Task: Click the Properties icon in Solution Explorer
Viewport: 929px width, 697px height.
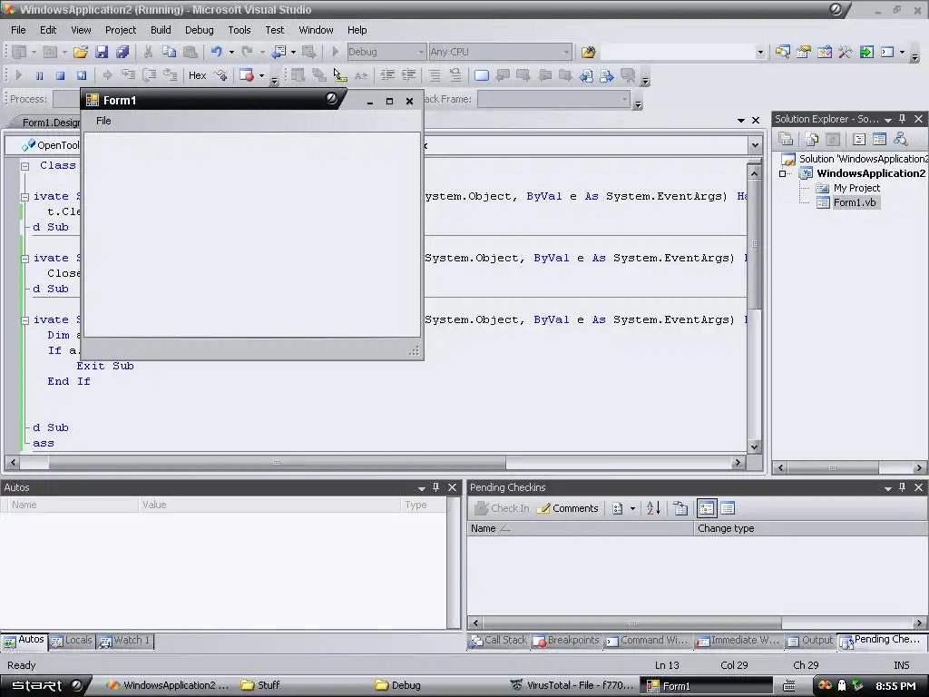Action: pyautogui.click(x=786, y=139)
